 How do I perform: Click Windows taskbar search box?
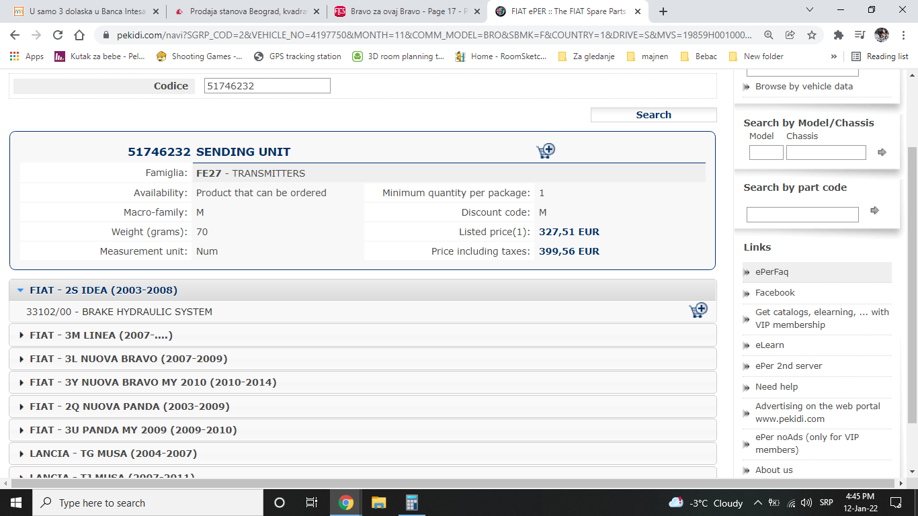(148, 503)
